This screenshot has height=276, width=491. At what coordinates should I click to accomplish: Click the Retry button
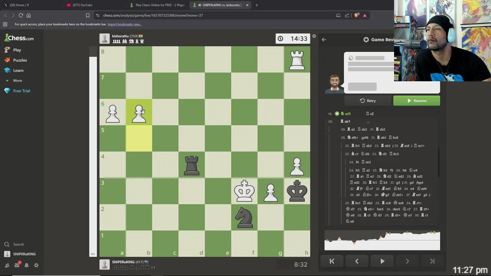pyautogui.click(x=367, y=101)
